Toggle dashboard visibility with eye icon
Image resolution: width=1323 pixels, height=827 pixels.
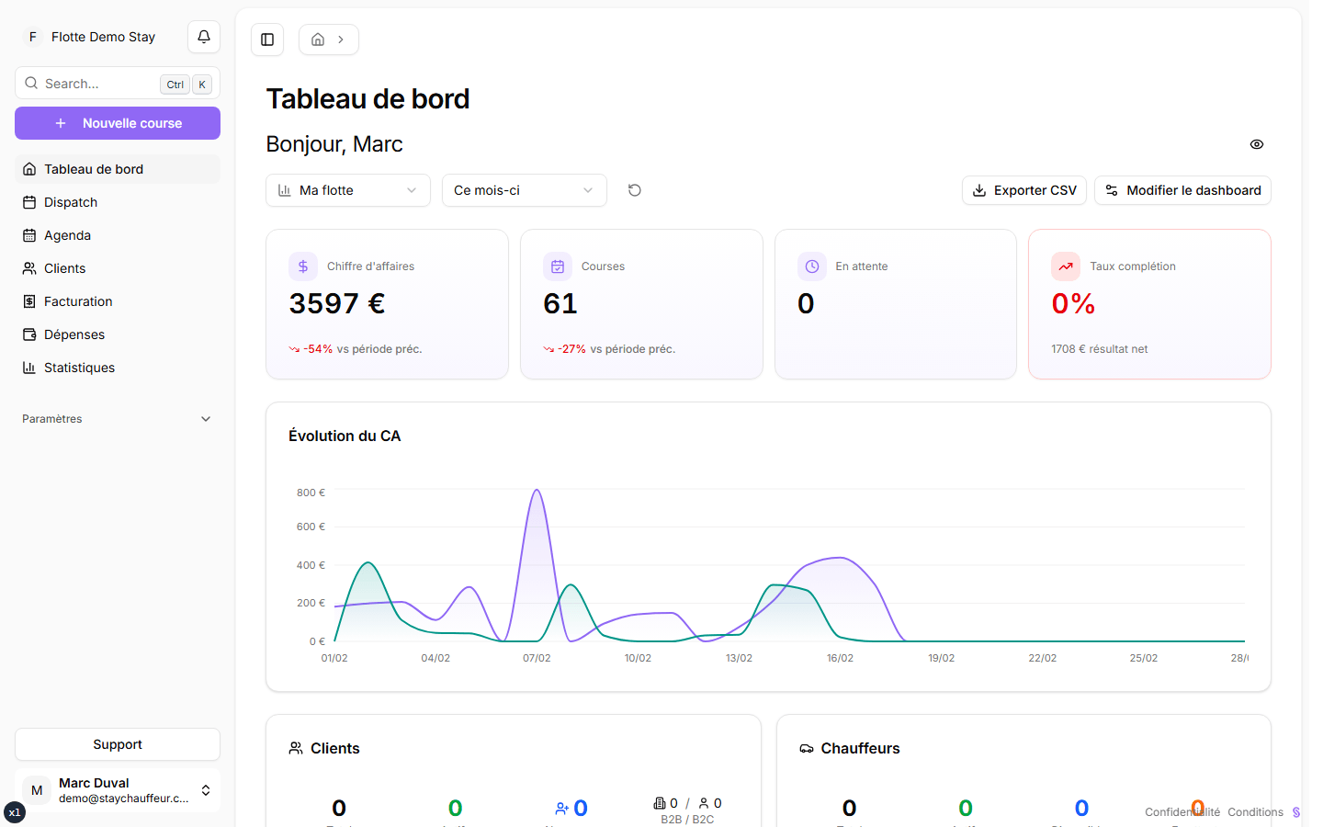(x=1257, y=144)
